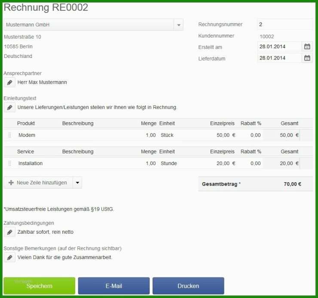The width and height of the screenshot is (318, 298).
Task: Save the invoice with Speichern
Action: pyautogui.click(x=40, y=286)
